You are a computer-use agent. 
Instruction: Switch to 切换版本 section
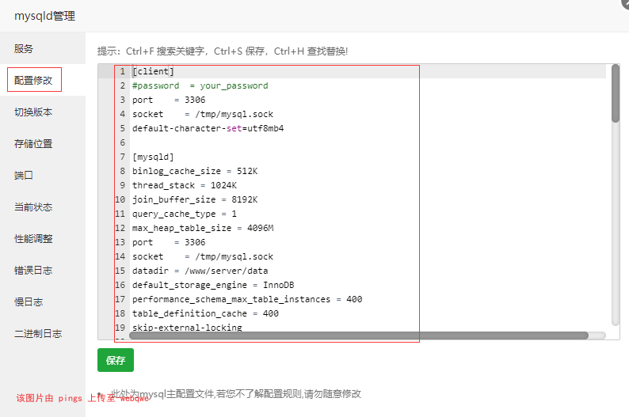click(34, 112)
